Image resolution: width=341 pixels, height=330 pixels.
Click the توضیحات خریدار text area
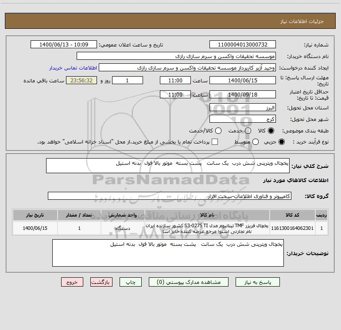pos(168,253)
